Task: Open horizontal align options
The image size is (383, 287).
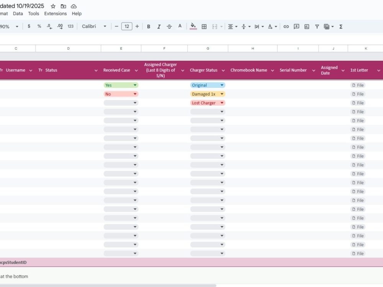Action: click(232, 27)
